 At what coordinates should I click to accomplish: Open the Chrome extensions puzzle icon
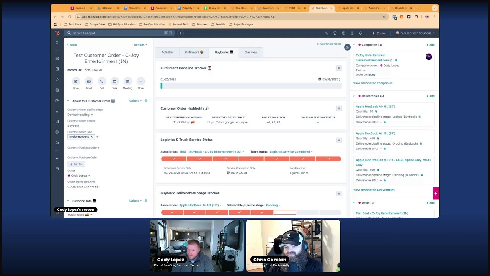tap(416, 17)
